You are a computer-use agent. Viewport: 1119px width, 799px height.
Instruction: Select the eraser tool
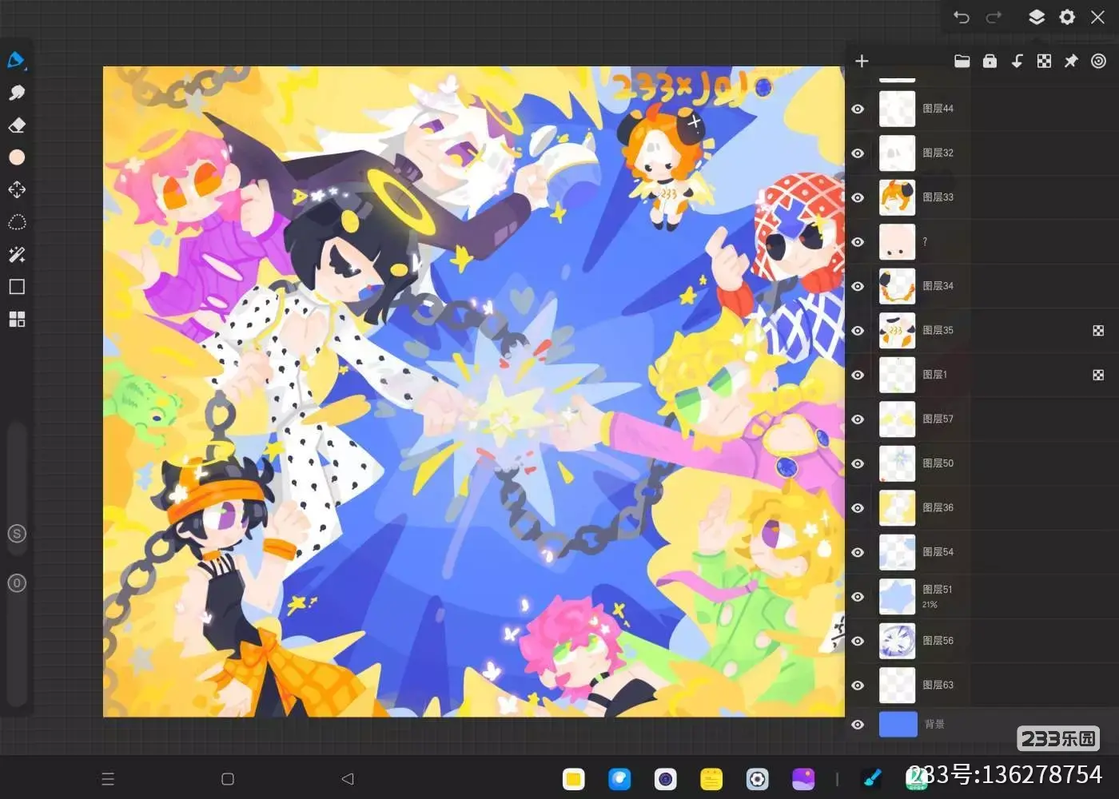(x=17, y=125)
